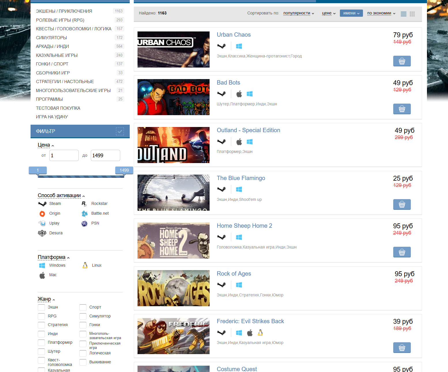Check the Спорт genre checkbox

pos(83,307)
